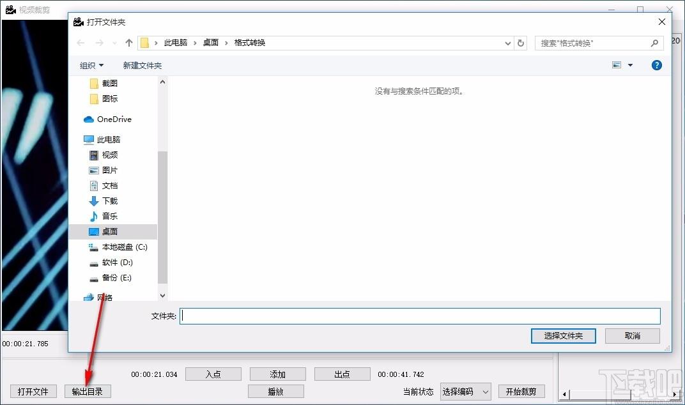Open 音乐 folder in sidebar
The width and height of the screenshot is (685, 405).
click(x=110, y=216)
